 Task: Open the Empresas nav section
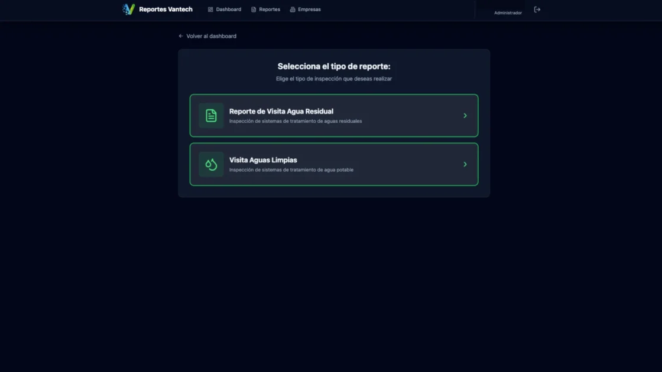tap(309, 9)
